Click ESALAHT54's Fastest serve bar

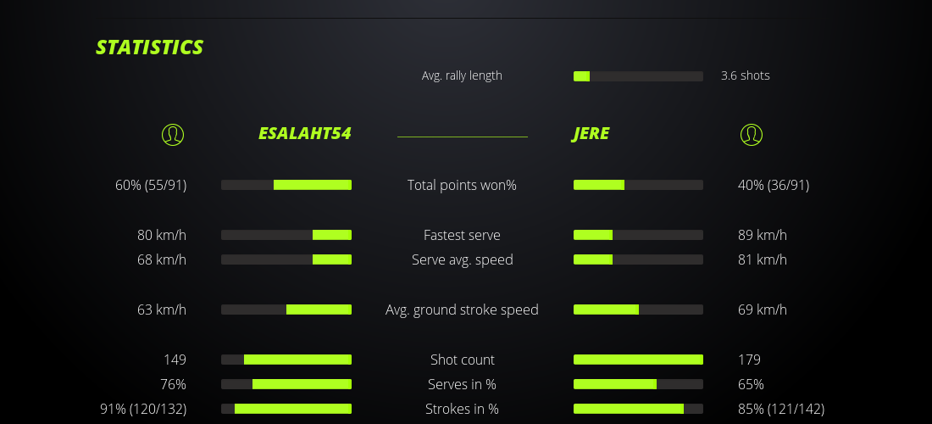(x=286, y=235)
